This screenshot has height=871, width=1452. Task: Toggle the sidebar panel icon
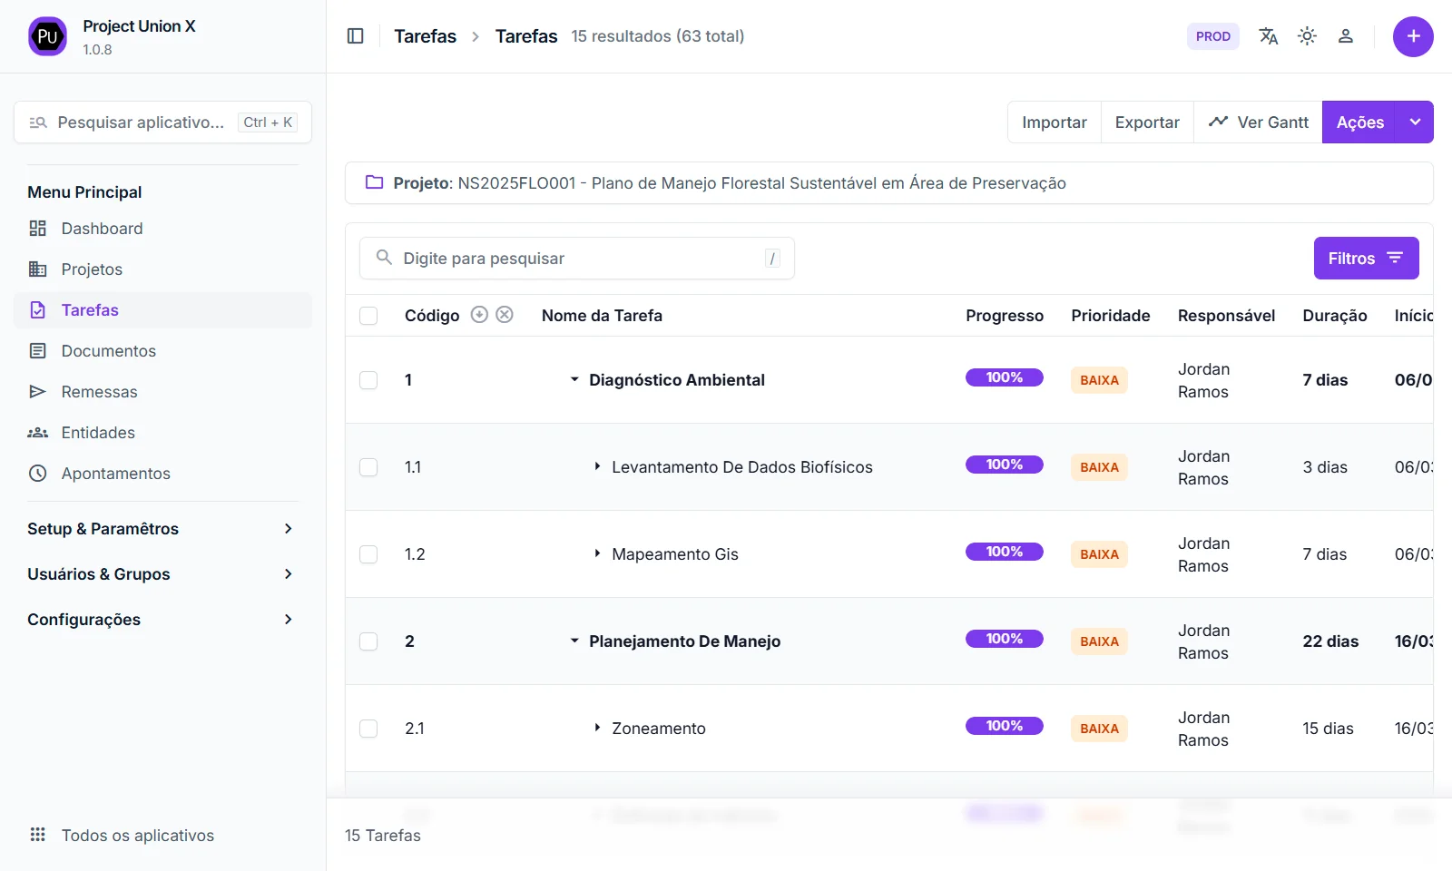(356, 36)
